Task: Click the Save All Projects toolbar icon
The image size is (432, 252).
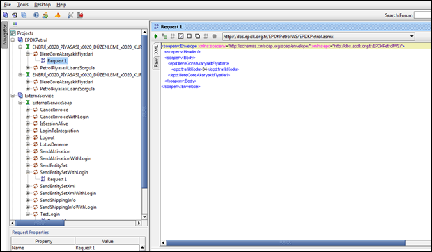Action: (x=24, y=15)
